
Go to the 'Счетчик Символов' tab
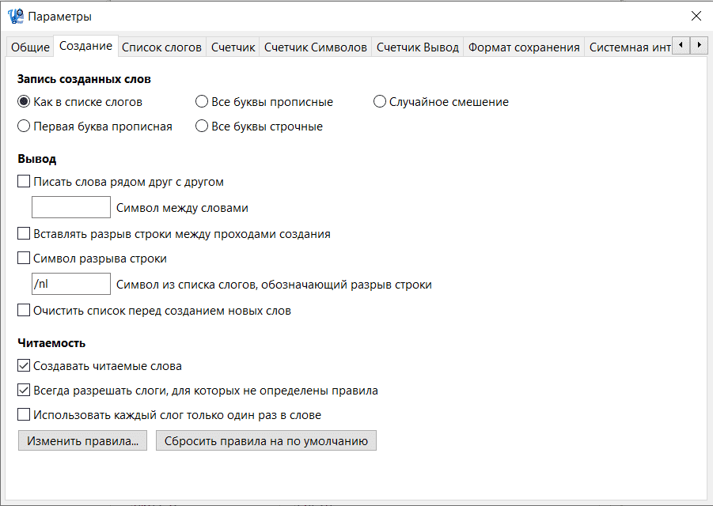click(316, 47)
